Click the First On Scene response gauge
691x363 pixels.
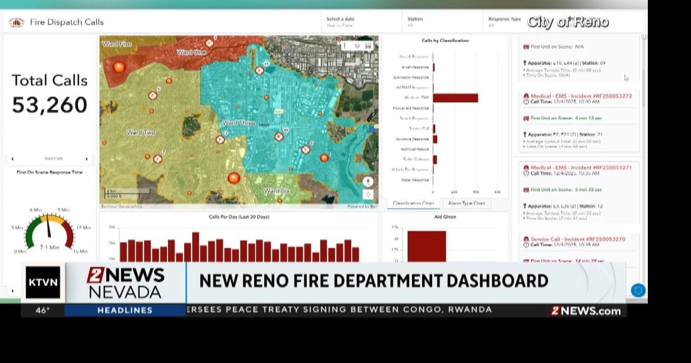tap(49, 231)
